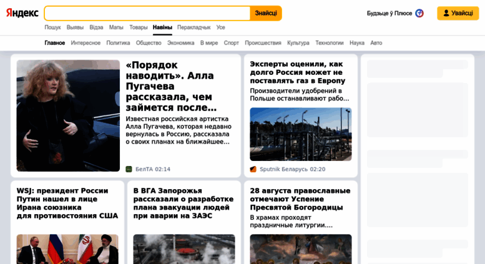This screenshot has height=264, width=485.
Task: Read the headline about gas to Europe
Action: (x=298, y=72)
